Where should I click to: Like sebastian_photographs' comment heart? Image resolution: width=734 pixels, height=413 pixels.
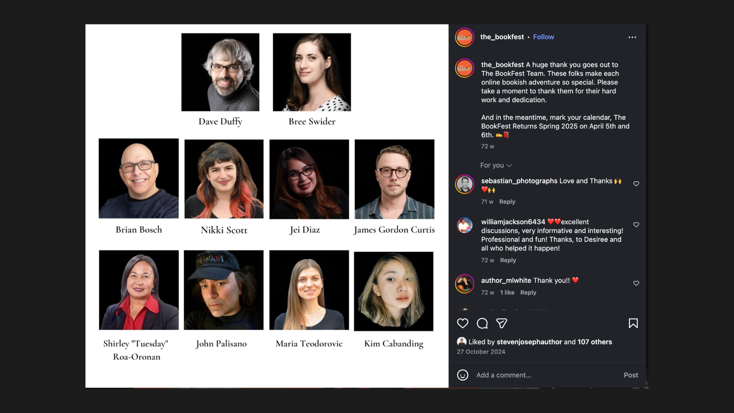click(x=636, y=184)
